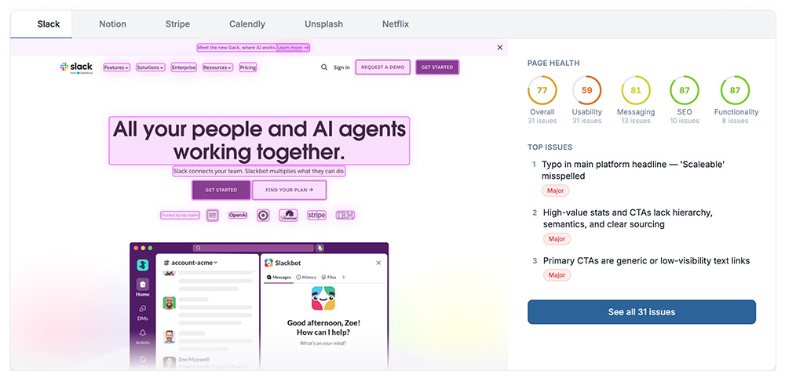The height and width of the screenshot is (385, 785).
Task: Click the OpenAI logo in the trusted-by row
Action: point(238,216)
